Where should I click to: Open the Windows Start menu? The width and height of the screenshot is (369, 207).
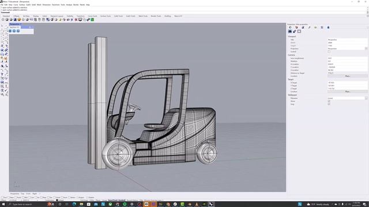tap(3, 205)
